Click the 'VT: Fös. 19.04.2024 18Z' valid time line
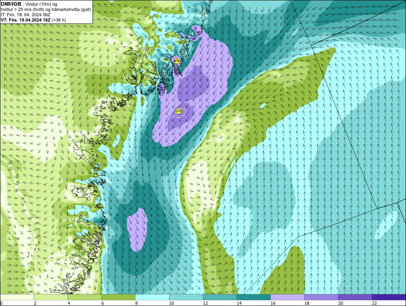 [33, 20]
